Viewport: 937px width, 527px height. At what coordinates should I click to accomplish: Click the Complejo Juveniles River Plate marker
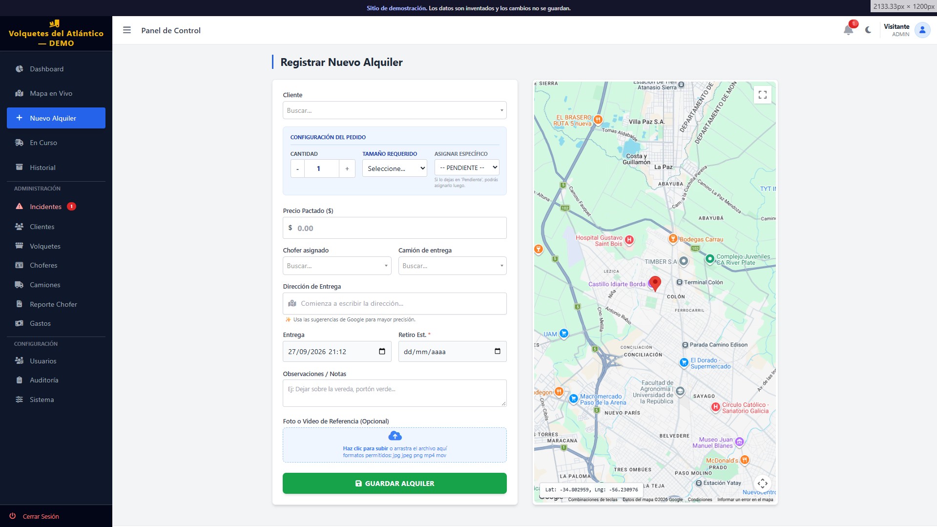coord(710,259)
